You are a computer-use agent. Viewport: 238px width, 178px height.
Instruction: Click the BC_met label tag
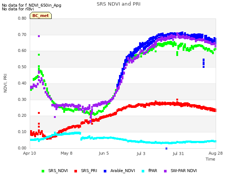41,16
